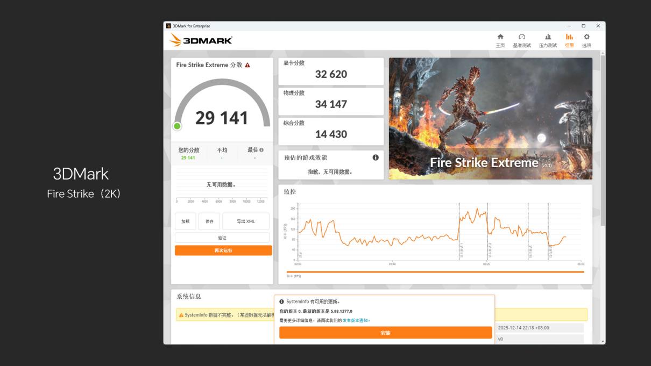Click the v0 version value field
The height and width of the screenshot is (366, 651).
(x=539, y=339)
